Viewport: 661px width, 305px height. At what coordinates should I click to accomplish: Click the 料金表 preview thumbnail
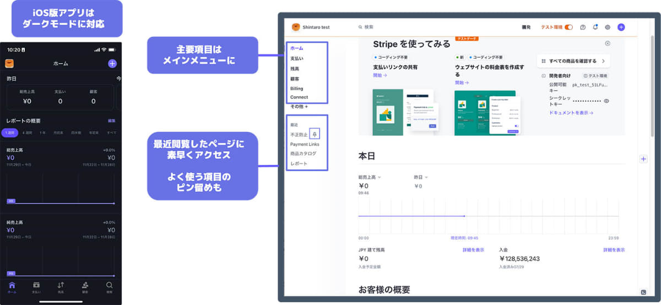click(487, 113)
